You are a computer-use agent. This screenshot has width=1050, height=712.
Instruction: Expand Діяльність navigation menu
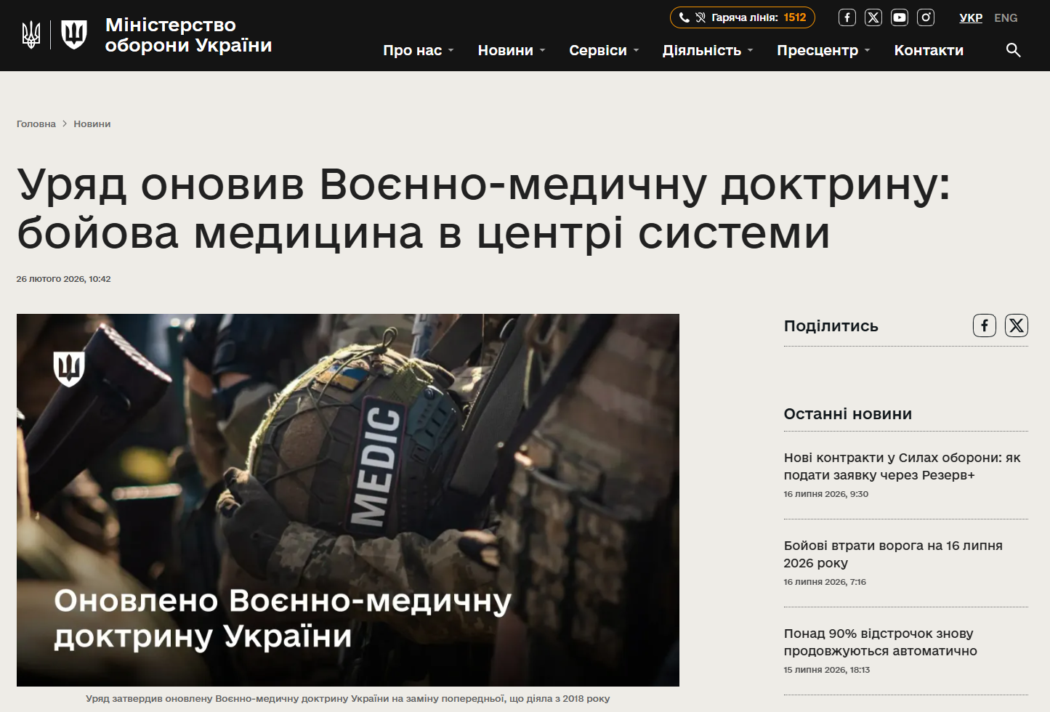point(708,50)
